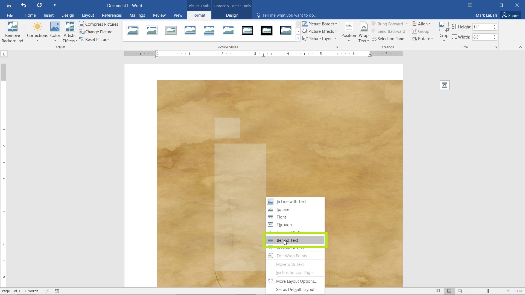This screenshot has height=295, width=525.
Task: Toggle Through text wrap mode
Action: click(x=284, y=225)
